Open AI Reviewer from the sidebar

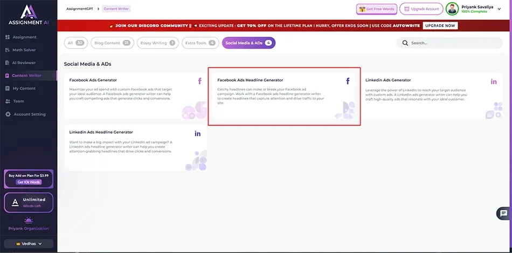[24, 63]
